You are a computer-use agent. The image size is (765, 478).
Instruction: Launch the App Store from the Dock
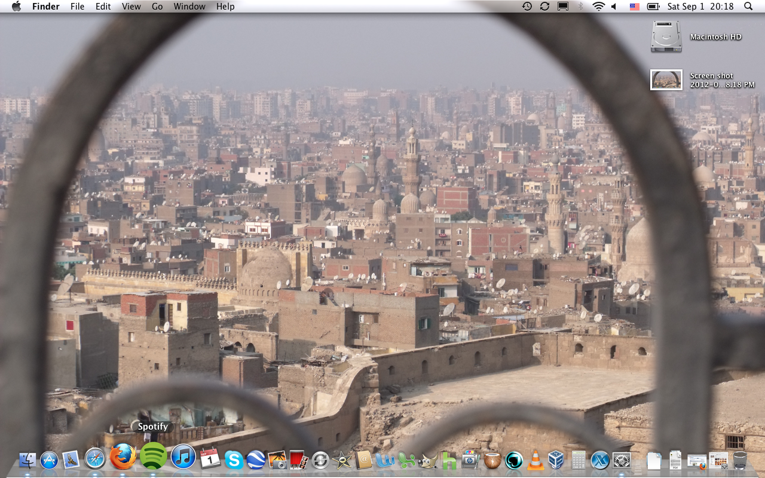tap(49, 460)
